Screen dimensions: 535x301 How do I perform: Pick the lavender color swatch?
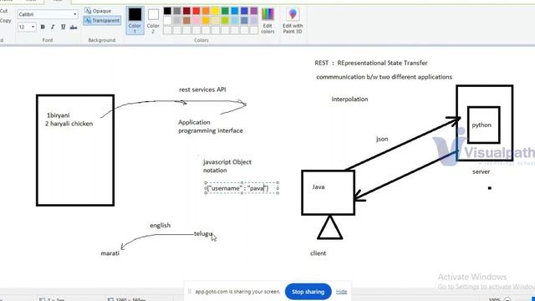(254, 20)
